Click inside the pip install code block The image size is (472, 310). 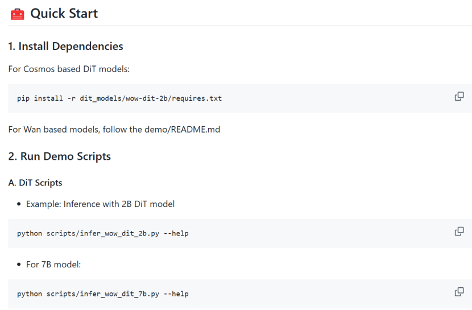pos(284,98)
